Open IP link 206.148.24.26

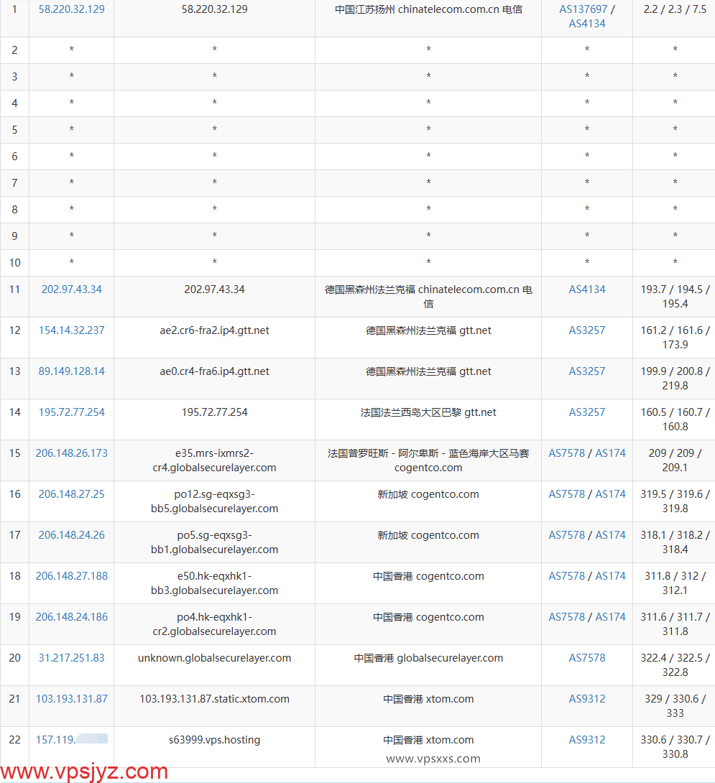tap(71, 535)
